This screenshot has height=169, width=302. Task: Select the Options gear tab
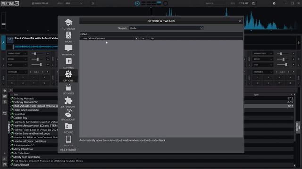[x=68, y=76]
